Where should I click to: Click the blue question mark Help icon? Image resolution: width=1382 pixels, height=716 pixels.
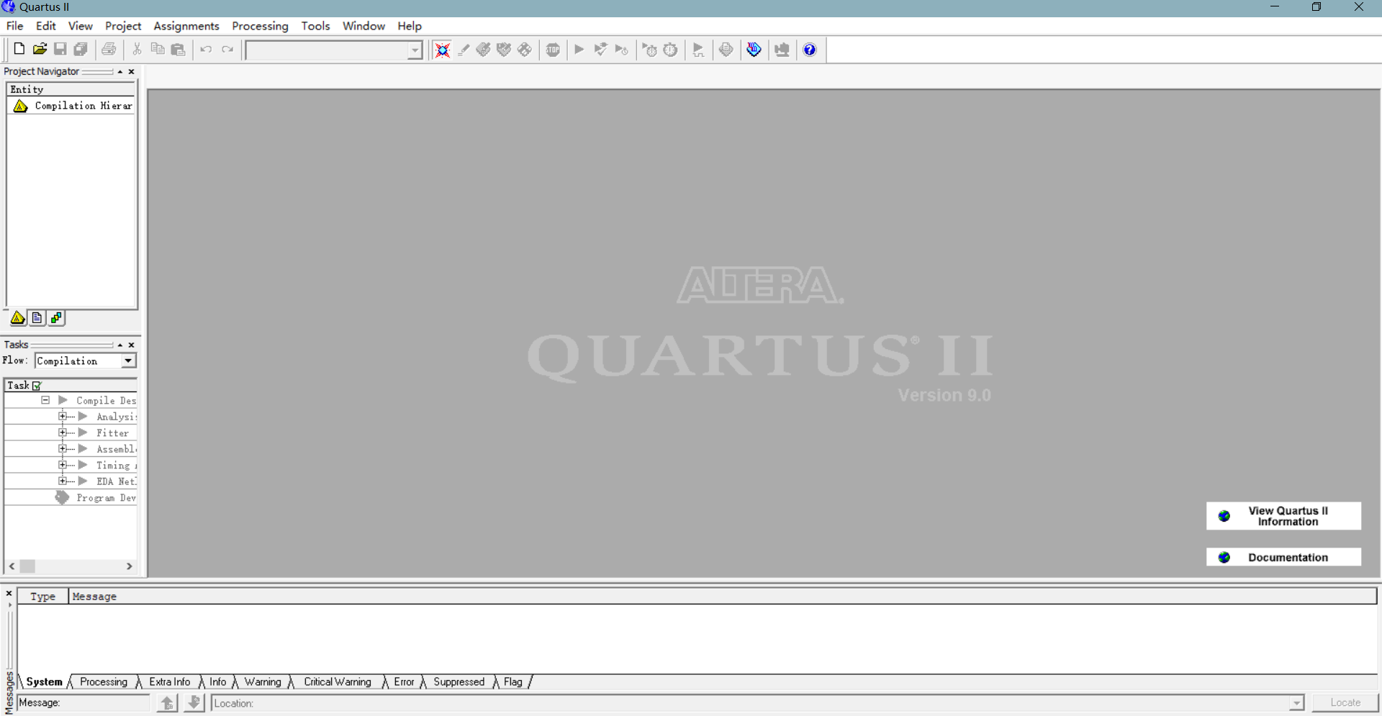[x=810, y=50]
